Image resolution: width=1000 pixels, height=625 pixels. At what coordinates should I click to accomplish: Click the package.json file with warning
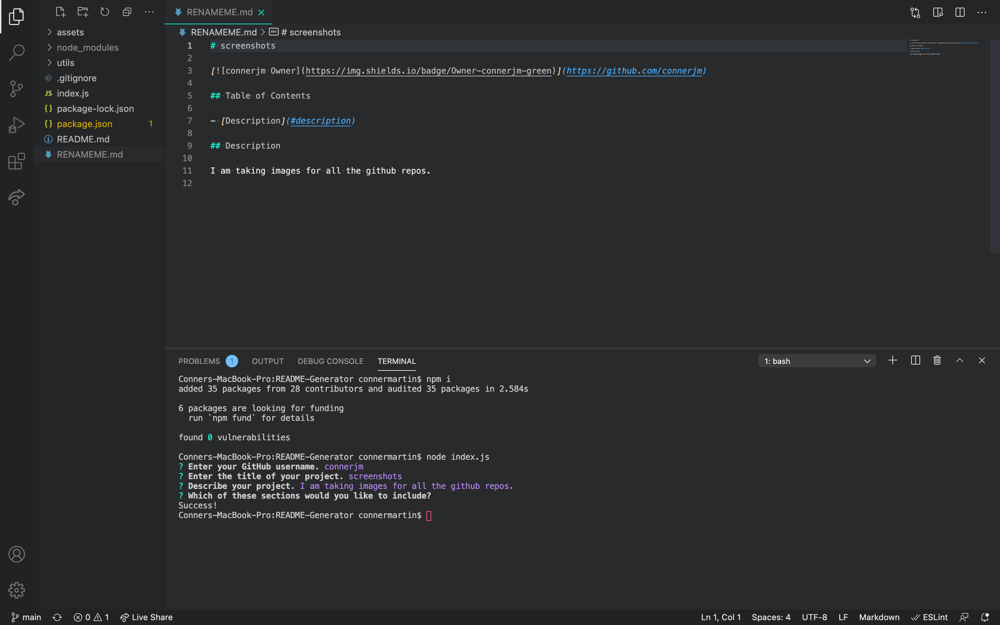tap(84, 123)
